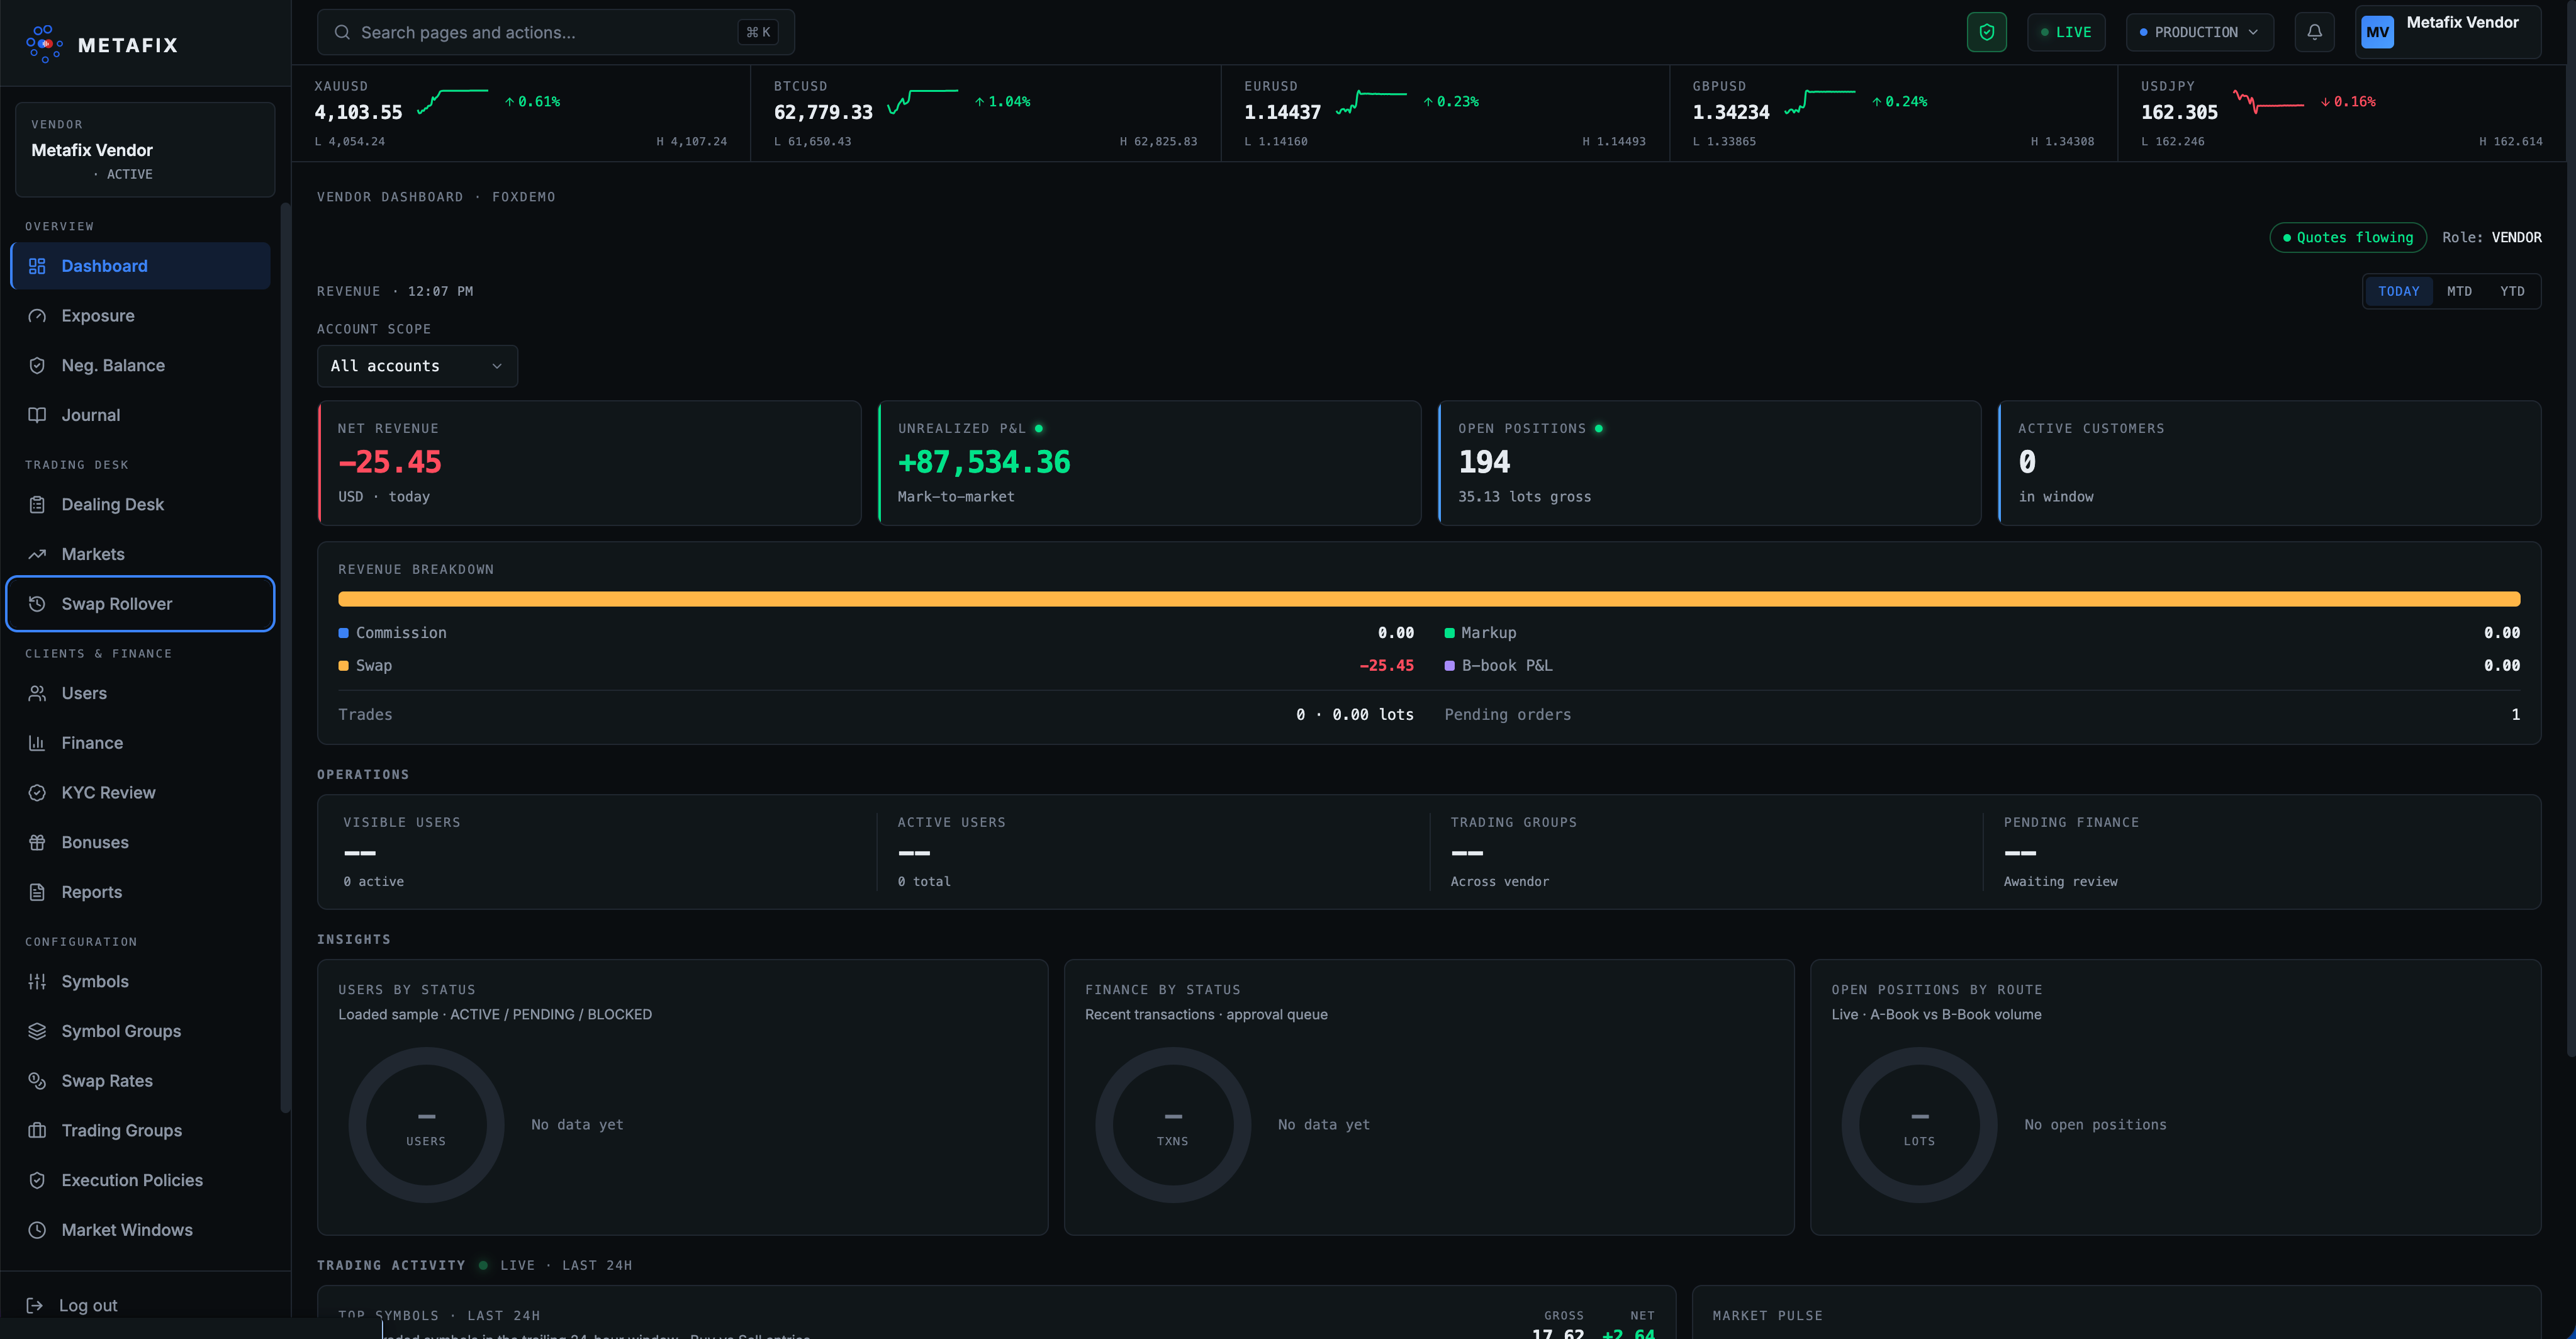This screenshot has height=1339, width=2576.
Task: Open the Exposure menu item
Action: 140,316
